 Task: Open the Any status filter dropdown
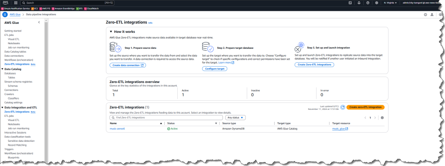(x=236, y=118)
